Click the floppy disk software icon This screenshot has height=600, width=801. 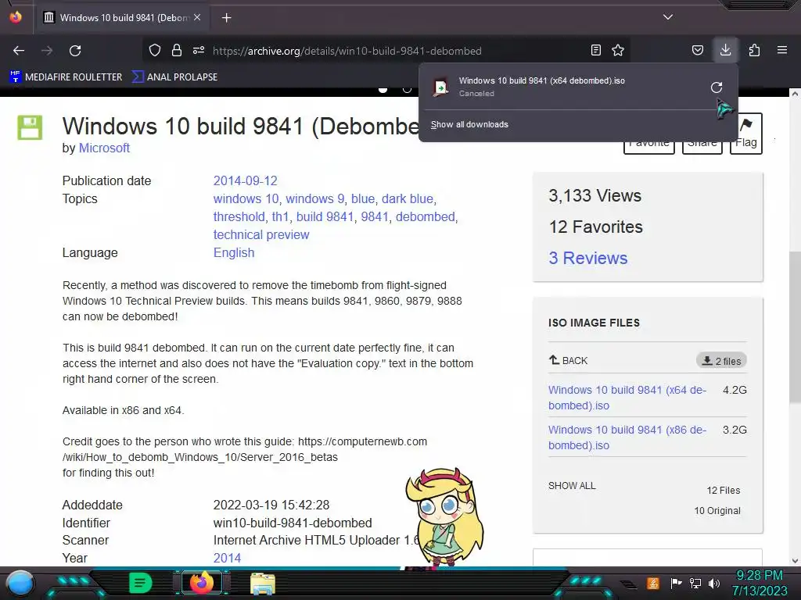click(x=31, y=127)
